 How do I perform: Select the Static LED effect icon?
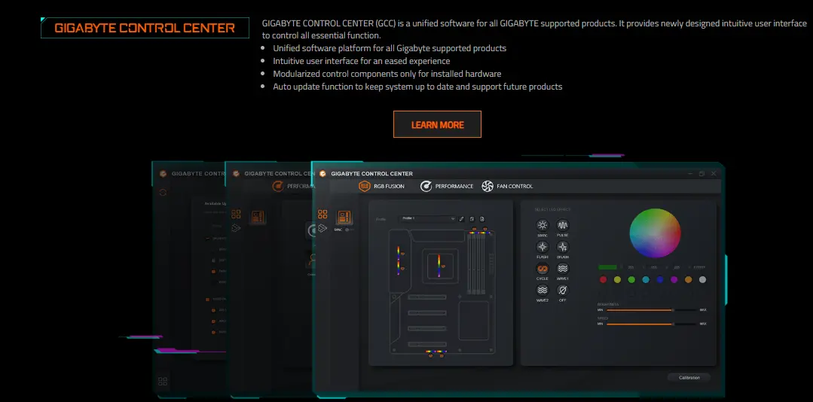(542, 225)
